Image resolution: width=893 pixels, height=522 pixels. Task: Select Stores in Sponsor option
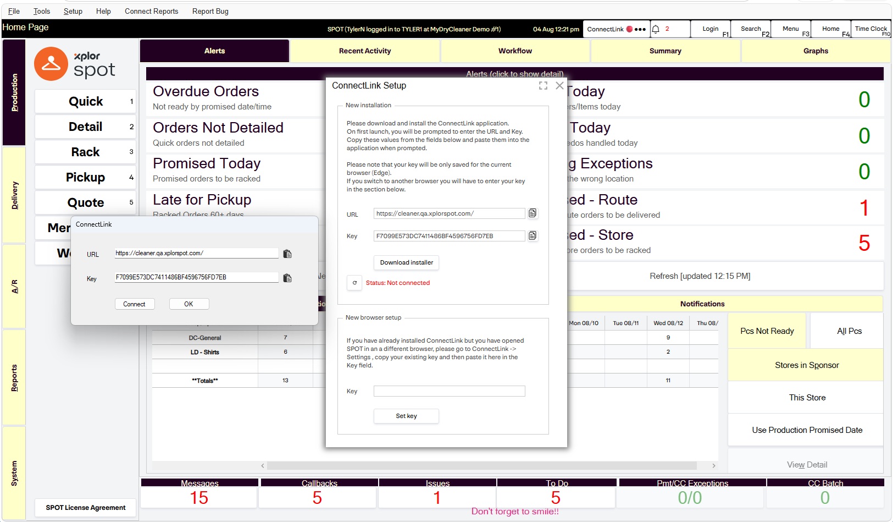tap(806, 365)
